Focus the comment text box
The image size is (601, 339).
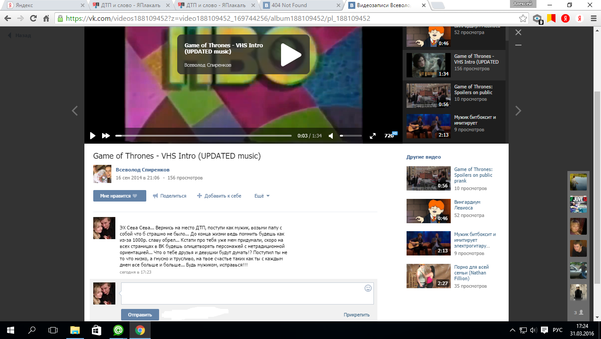pyautogui.click(x=247, y=293)
